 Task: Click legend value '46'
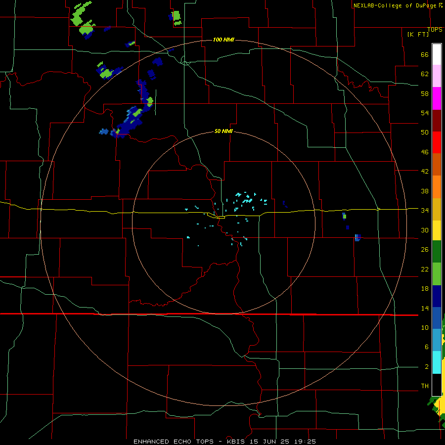425,152
